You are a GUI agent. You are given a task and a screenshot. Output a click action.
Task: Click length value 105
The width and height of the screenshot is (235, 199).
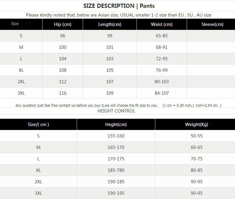click(x=110, y=70)
